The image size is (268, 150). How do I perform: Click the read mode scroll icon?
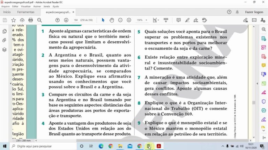(166, 20)
